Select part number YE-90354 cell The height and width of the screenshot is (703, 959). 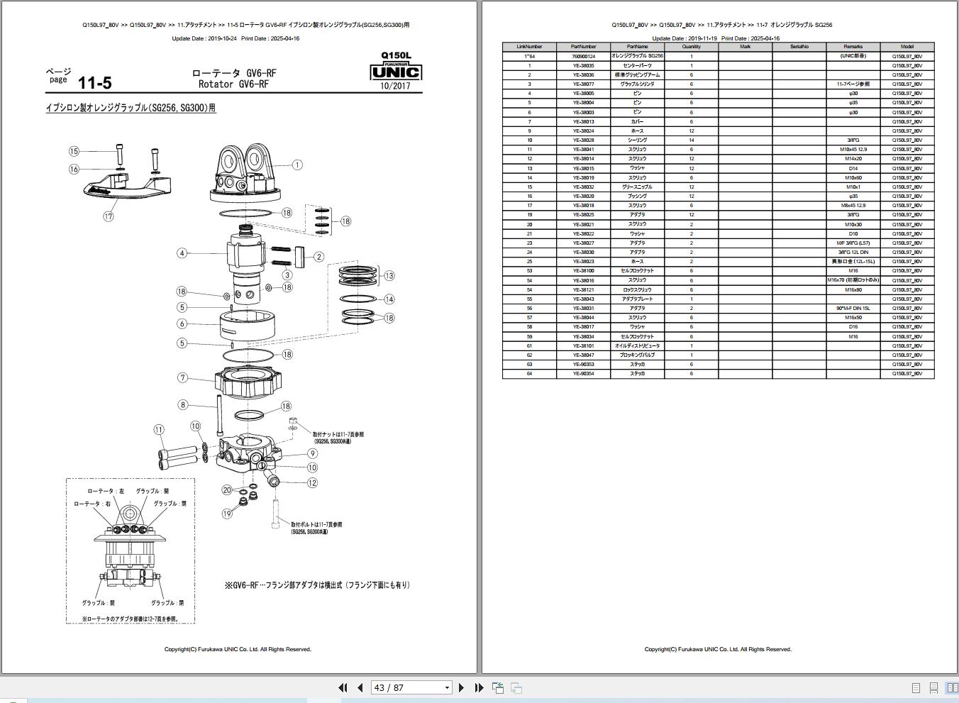(583, 374)
